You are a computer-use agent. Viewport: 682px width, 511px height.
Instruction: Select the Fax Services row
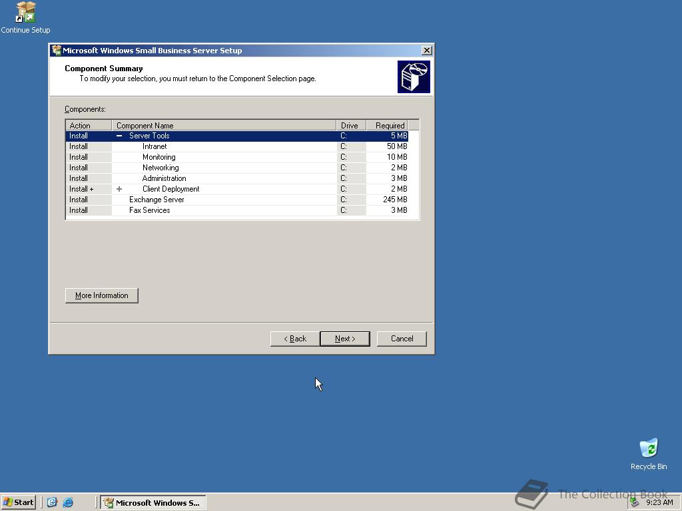point(237,210)
